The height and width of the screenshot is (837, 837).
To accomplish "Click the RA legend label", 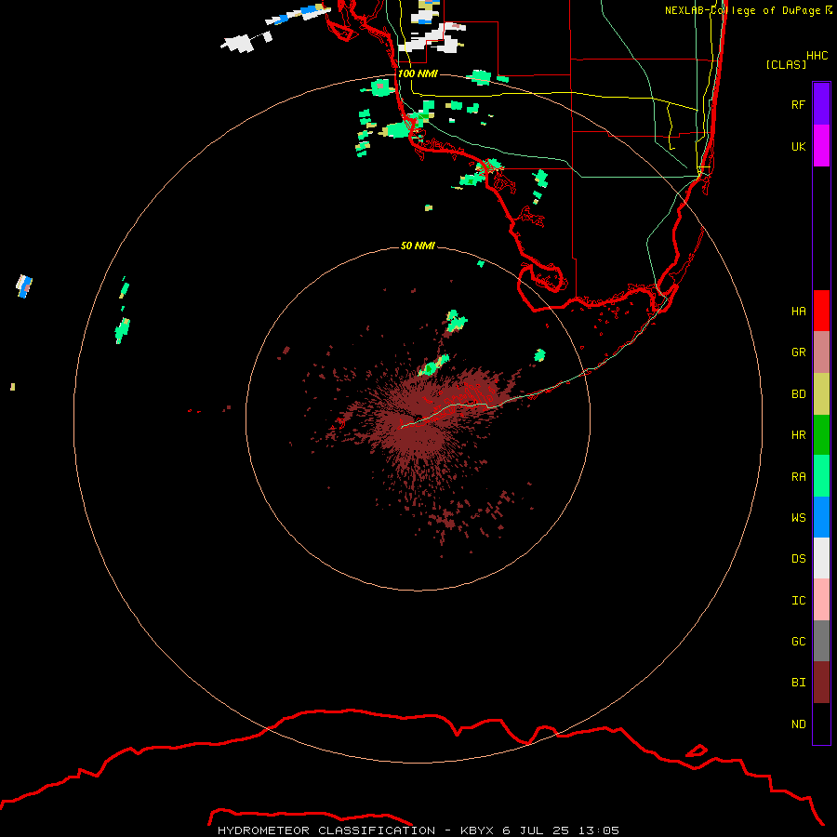I will (799, 477).
